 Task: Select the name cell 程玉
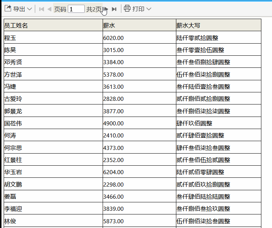click(53, 37)
